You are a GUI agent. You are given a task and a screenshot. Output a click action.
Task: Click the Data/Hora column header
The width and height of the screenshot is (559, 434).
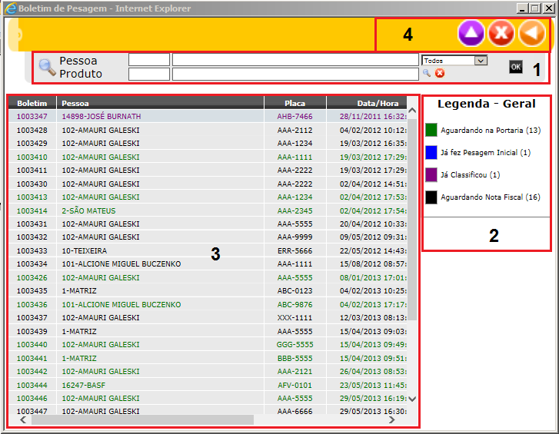click(367, 103)
